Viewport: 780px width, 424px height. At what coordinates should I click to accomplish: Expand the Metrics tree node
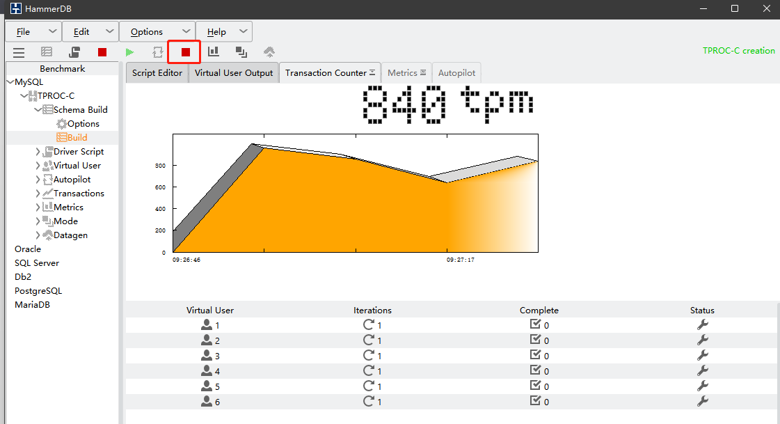click(x=38, y=207)
